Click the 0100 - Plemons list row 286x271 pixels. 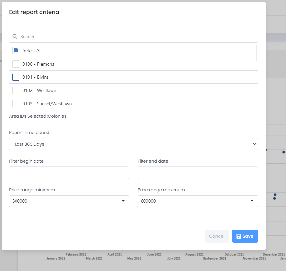coord(133,64)
